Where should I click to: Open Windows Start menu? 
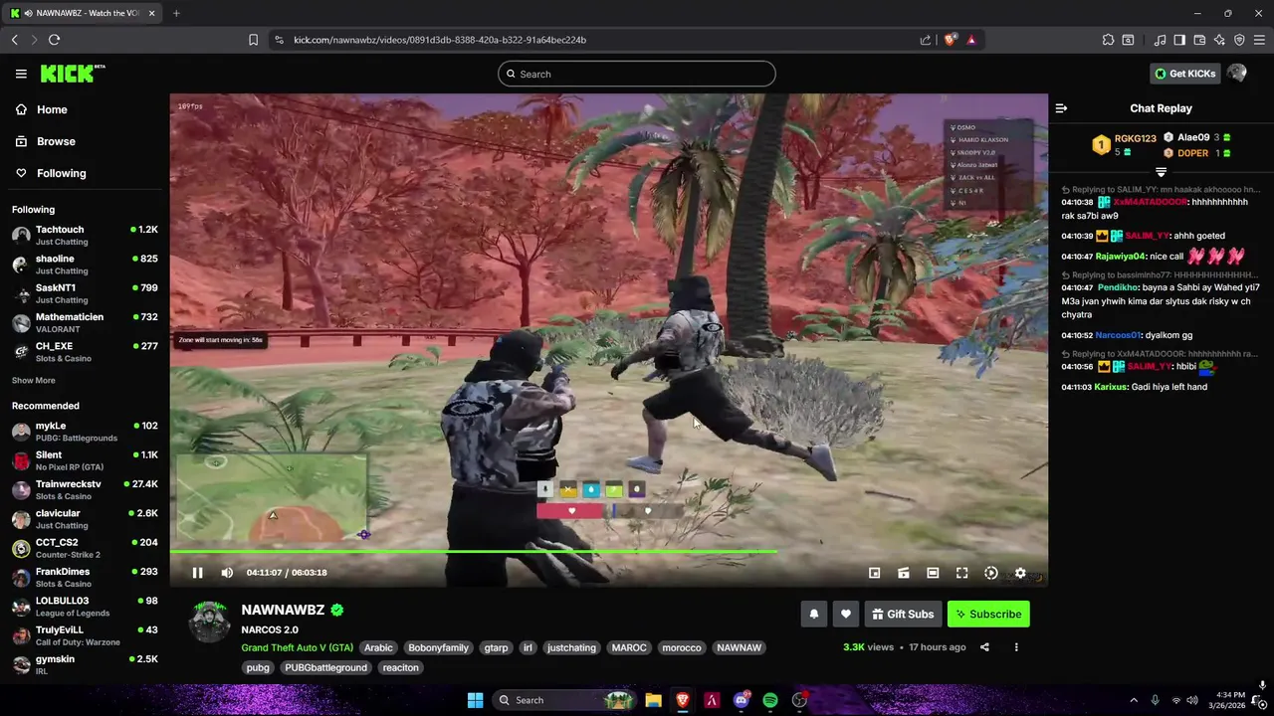coord(475,700)
